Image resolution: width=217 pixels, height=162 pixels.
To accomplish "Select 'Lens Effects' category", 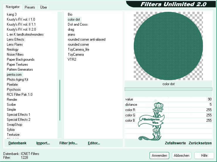I will pos(16,39).
